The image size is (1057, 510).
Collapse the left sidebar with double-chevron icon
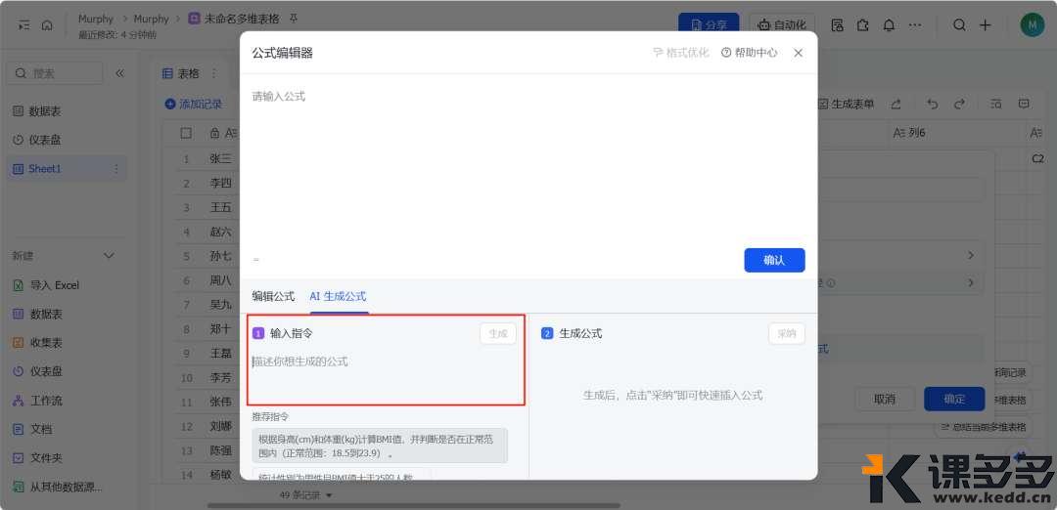coord(120,73)
